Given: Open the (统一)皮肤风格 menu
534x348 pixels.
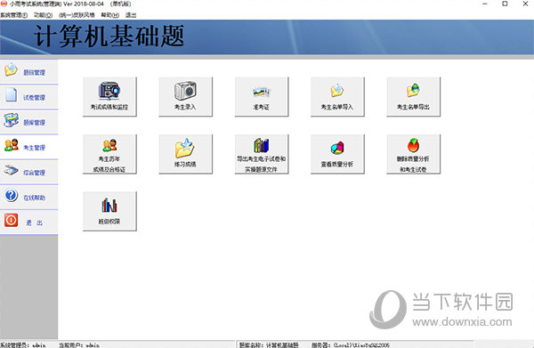Looking at the screenshot, I should click(x=77, y=15).
